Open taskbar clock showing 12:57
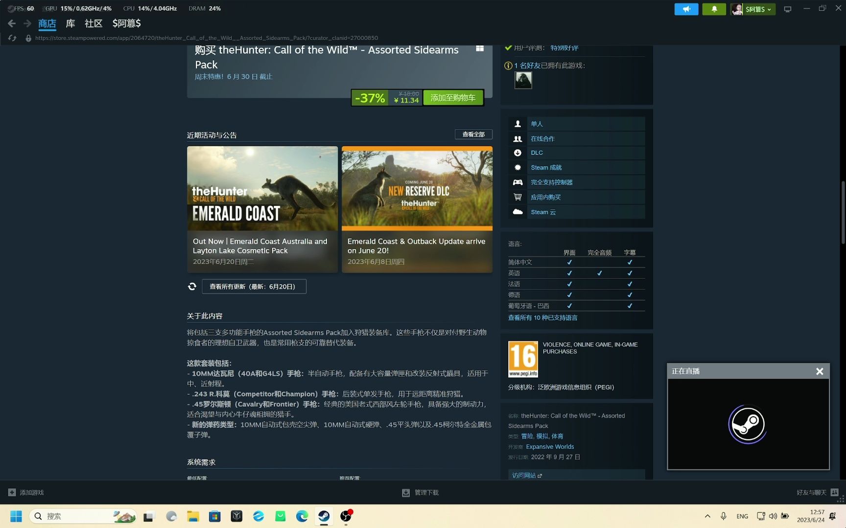The image size is (846, 528). [810, 516]
